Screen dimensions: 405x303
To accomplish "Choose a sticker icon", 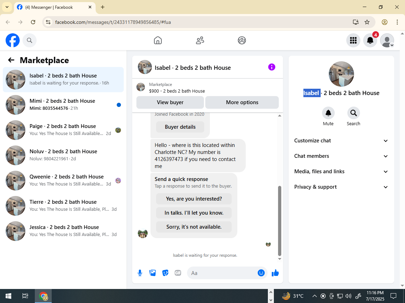I will pos(165,273).
